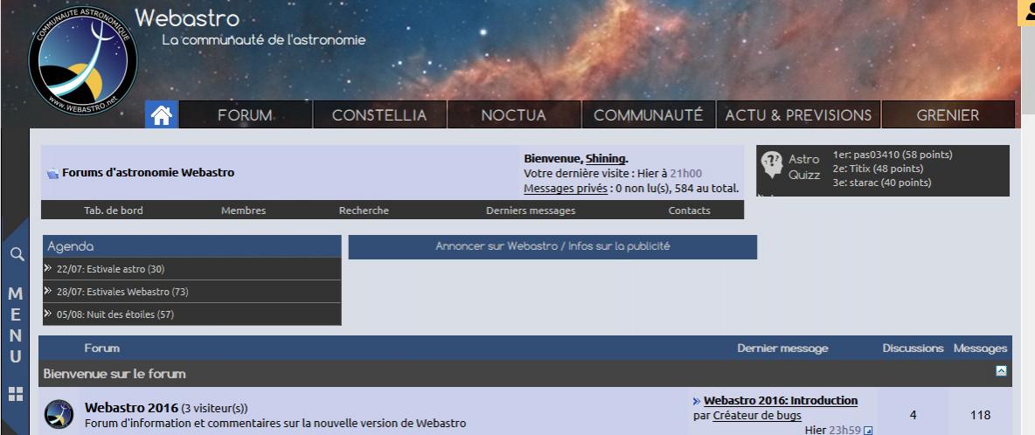Click the Agenda panel header
Screen dimensions: 1035x435
click(192, 246)
